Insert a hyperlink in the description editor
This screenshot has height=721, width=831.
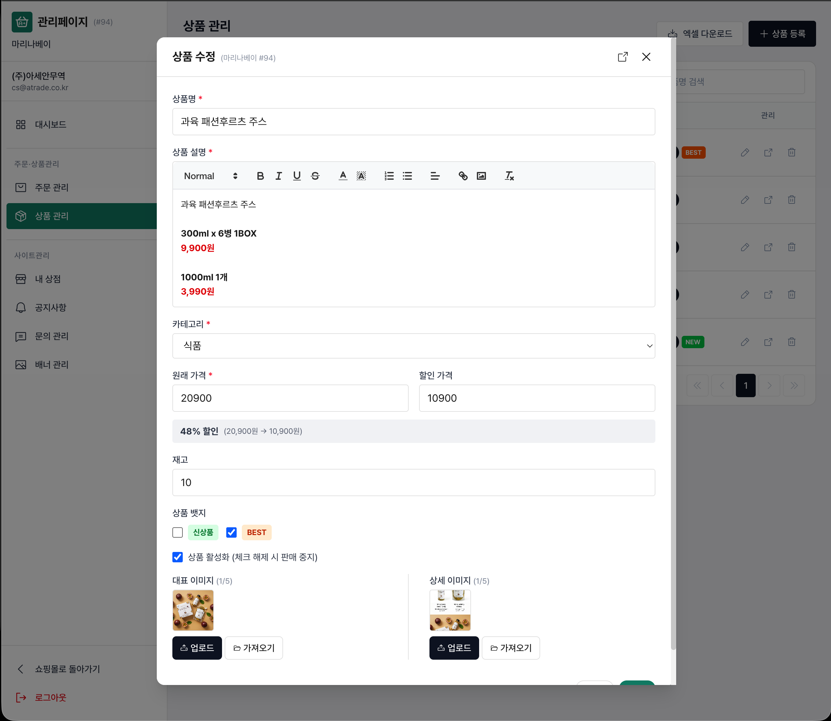tap(463, 176)
